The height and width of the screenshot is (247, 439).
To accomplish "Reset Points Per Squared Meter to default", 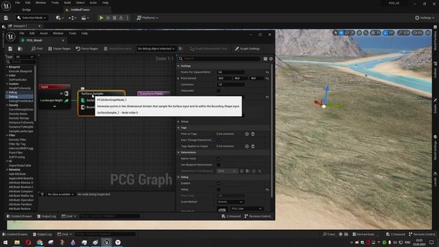I will coord(267,72).
